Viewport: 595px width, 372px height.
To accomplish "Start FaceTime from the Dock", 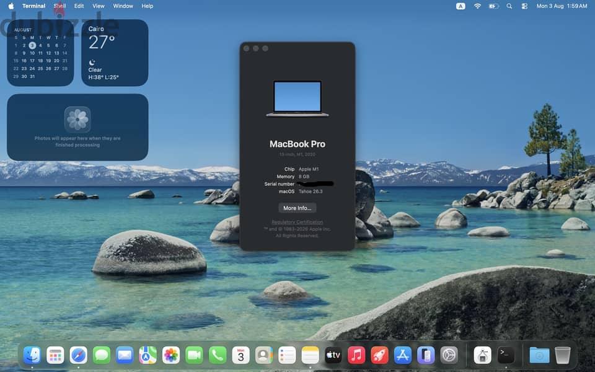I will 194,355.
